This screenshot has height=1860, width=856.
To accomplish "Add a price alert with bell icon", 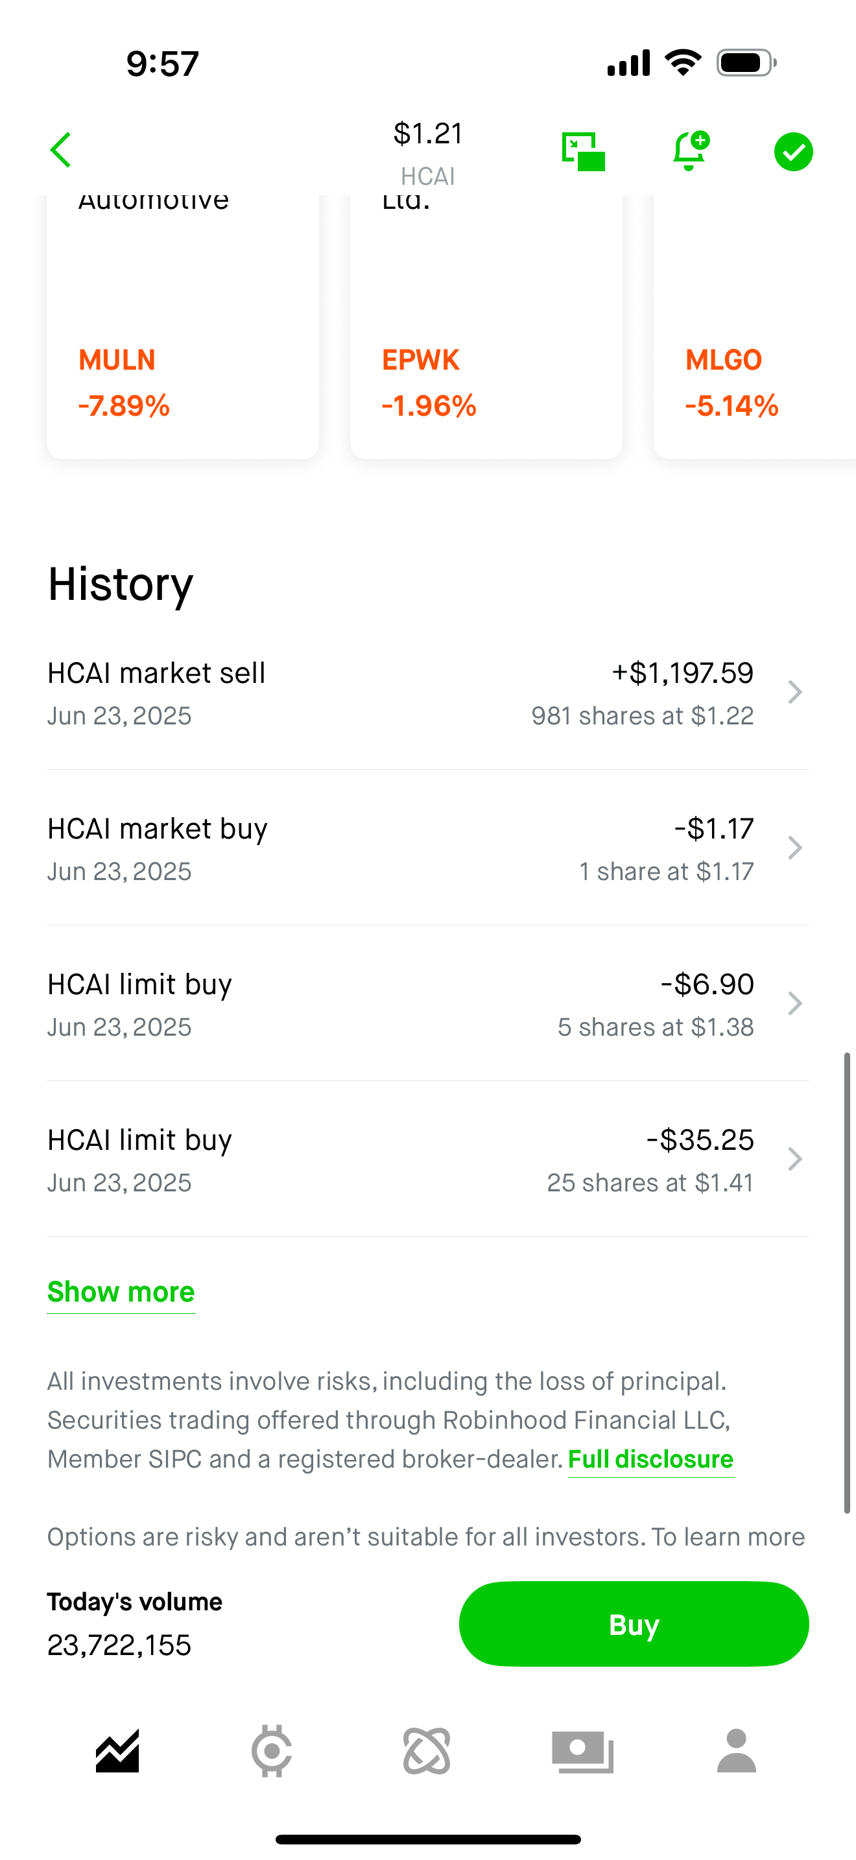I will pyautogui.click(x=690, y=150).
